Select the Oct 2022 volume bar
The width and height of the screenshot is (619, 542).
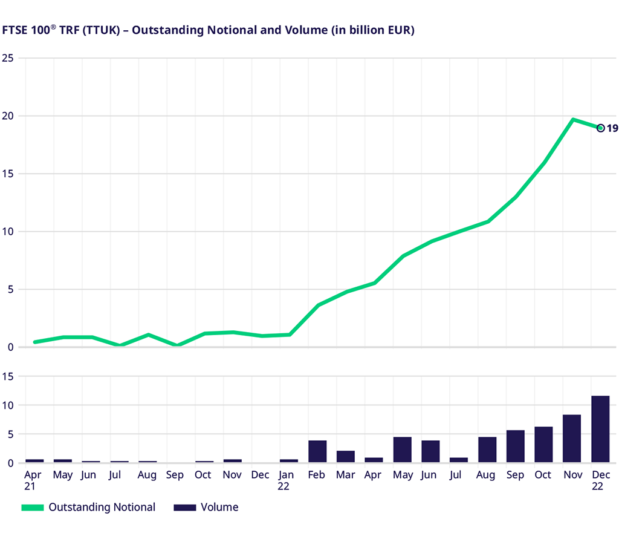pos(543,445)
